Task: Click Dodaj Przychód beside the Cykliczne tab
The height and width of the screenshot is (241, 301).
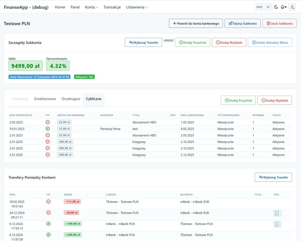Action: 238,100
